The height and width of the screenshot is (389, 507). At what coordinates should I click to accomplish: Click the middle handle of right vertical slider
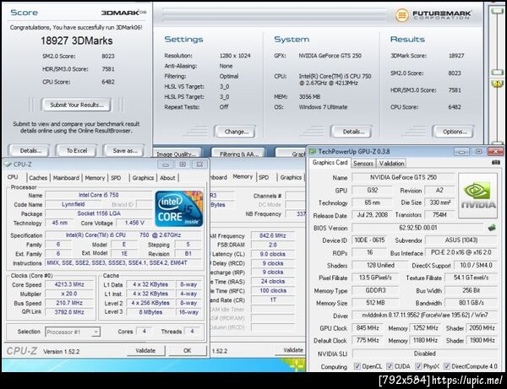pyautogui.click(x=497, y=72)
